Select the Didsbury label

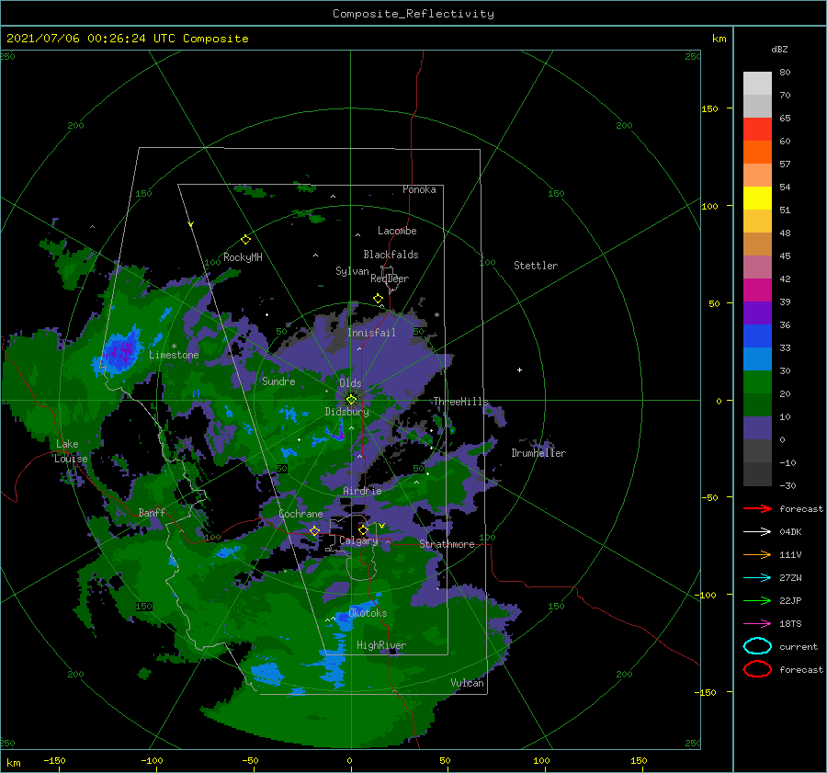[x=347, y=412]
